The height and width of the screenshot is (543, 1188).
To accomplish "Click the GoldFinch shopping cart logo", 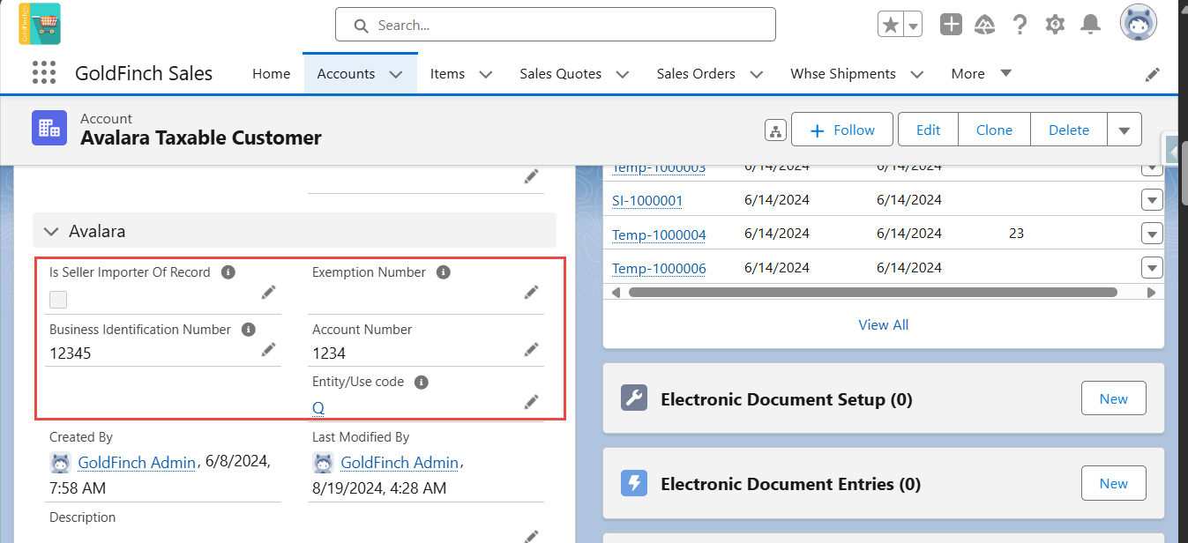I will 40,24.
